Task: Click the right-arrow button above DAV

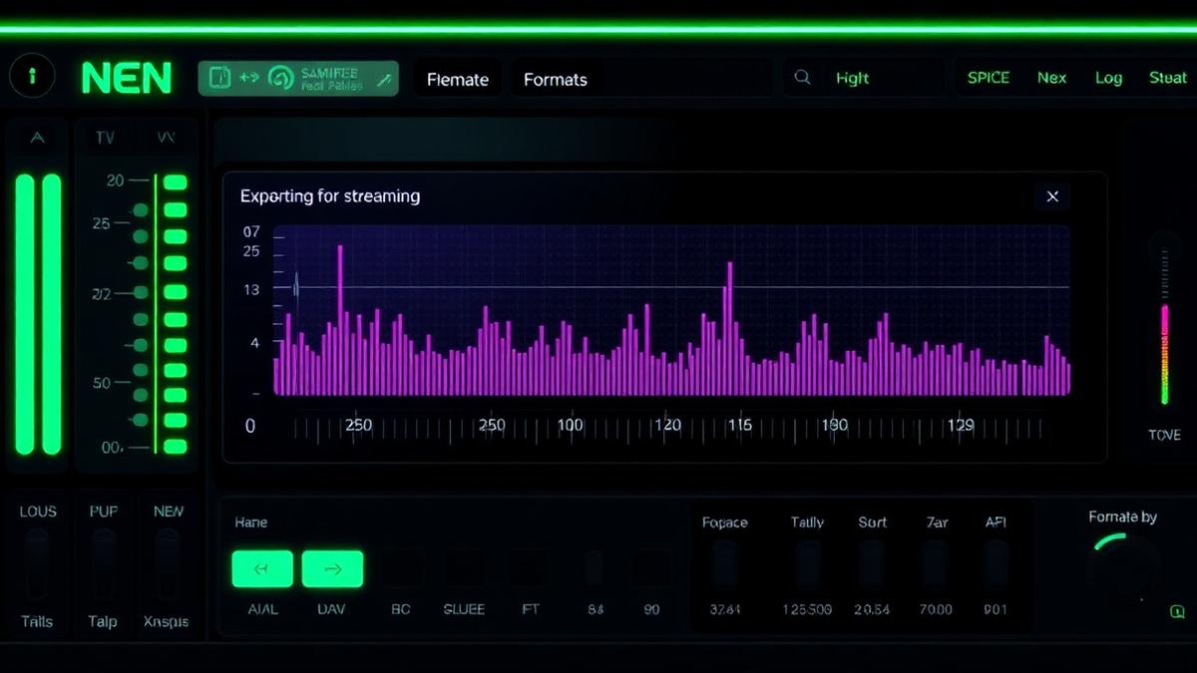Action: (x=332, y=568)
